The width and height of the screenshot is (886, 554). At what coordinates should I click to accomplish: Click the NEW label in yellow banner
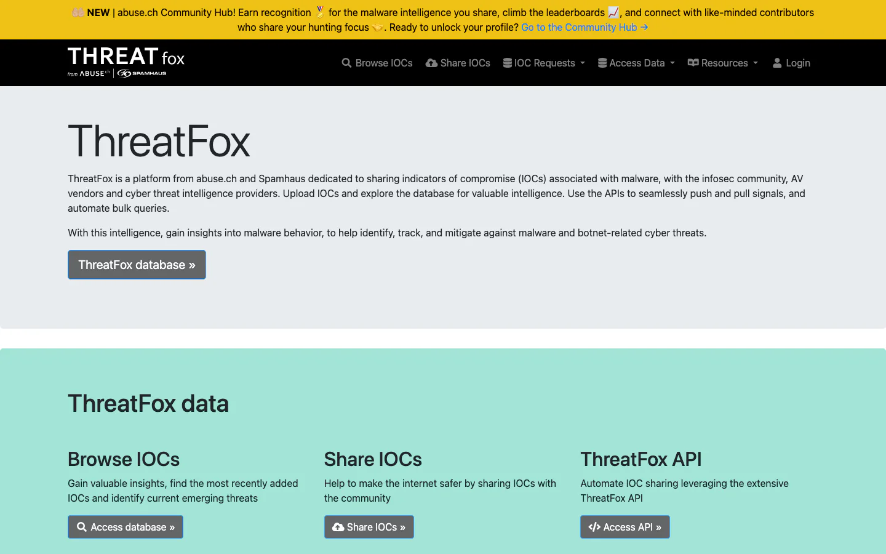pos(98,12)
